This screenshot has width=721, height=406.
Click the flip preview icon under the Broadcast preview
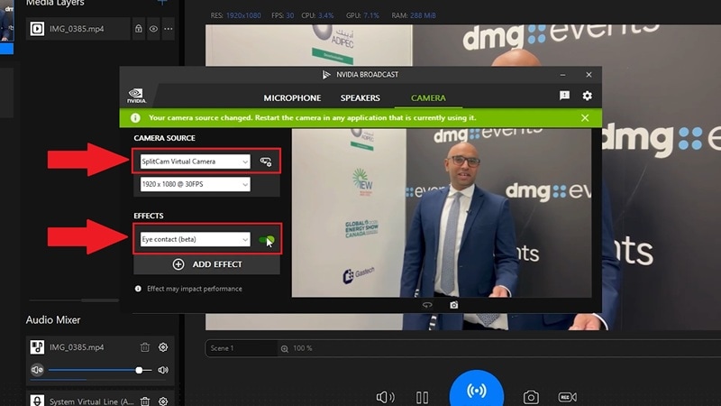click(427, 305)
